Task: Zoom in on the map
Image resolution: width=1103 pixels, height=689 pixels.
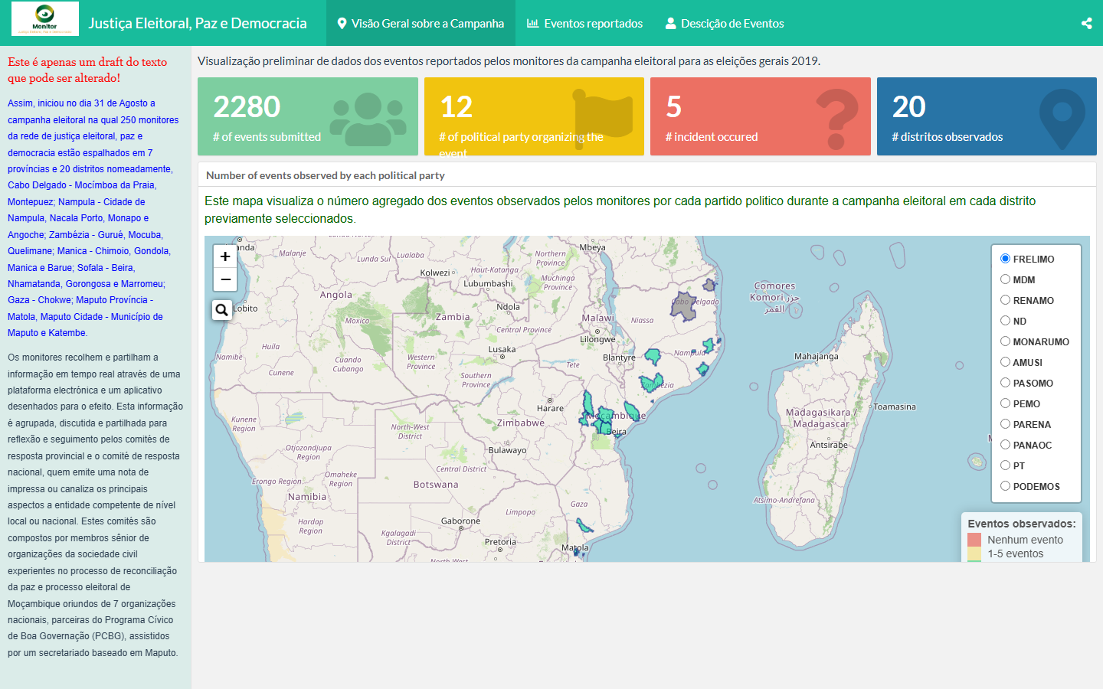Action: click(225, 256)
